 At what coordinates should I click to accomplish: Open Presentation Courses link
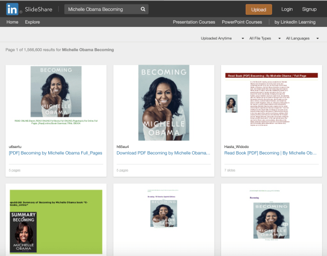[194, 22]
